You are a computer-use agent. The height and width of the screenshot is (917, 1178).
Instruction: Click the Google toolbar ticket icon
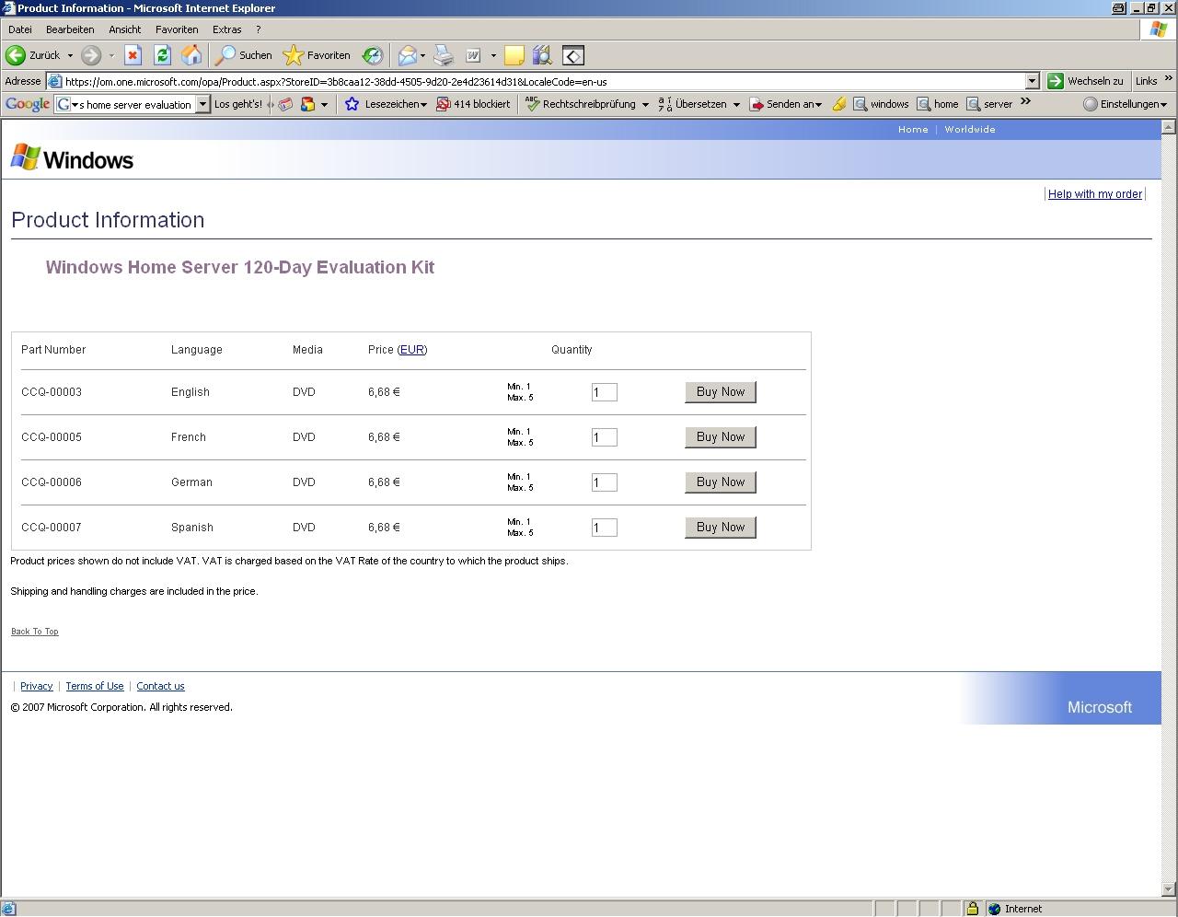[x=285, y=104]
